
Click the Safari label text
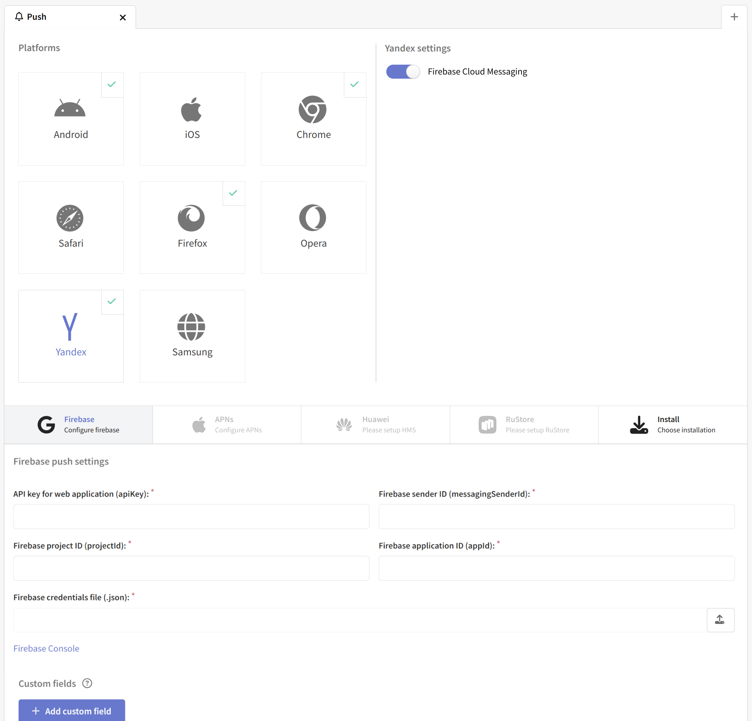(71, 243)
